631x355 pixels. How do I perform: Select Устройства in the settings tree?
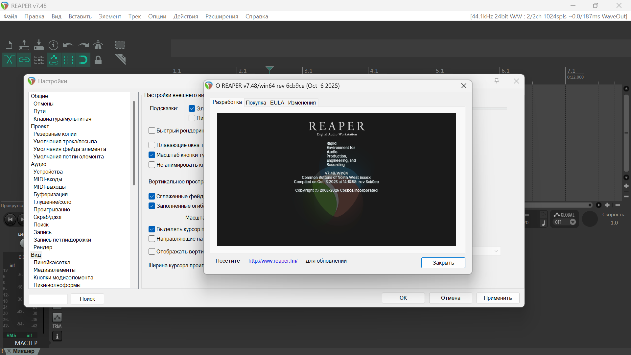click(x=48, y=172)
